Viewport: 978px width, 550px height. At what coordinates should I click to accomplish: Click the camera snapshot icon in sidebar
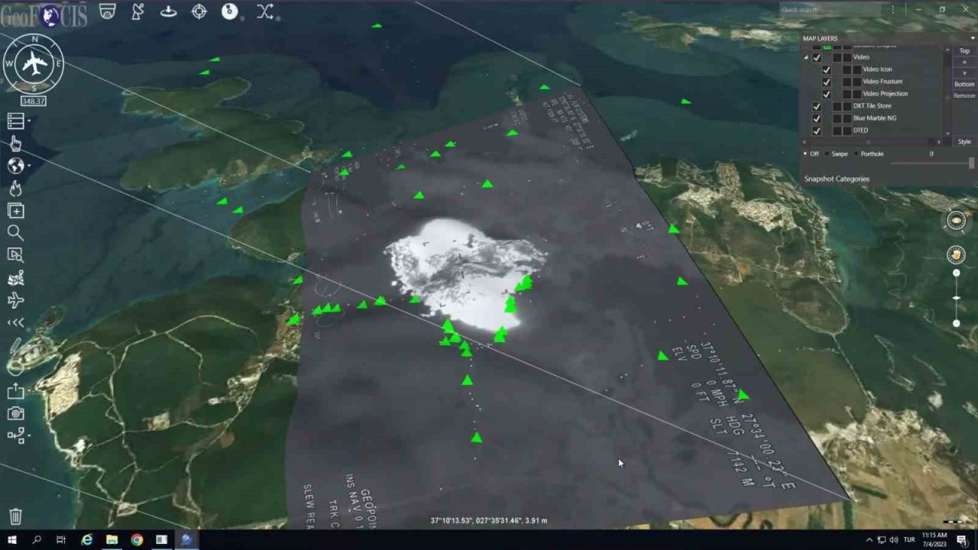[x=15, y=413]
